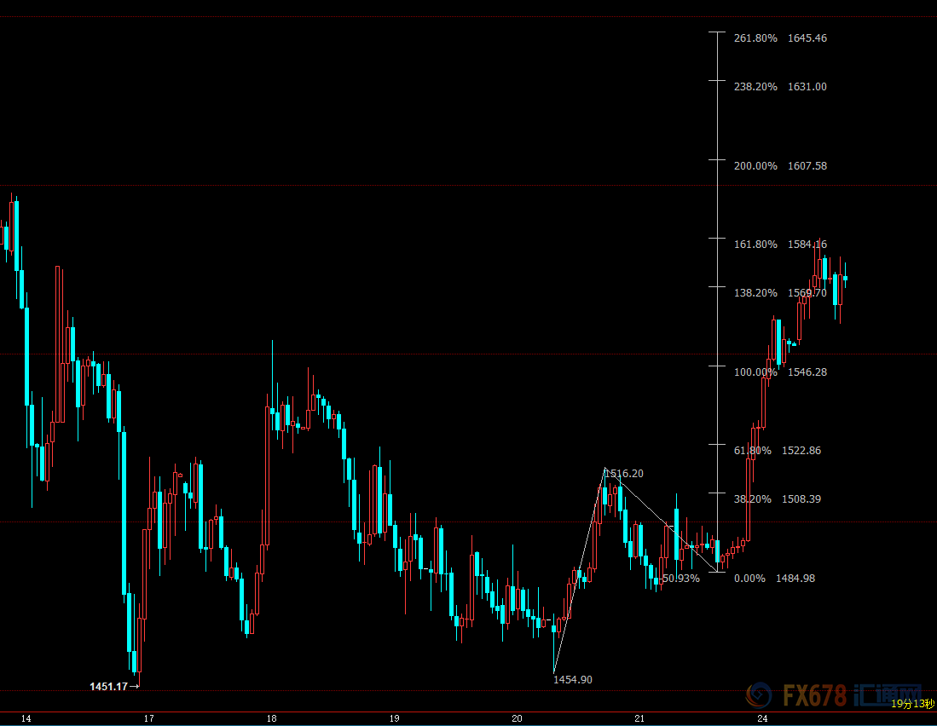Viewport: 937px width, 726px height.
Task: Click the 1508.39 price value
Action: [x=801, y=499]
